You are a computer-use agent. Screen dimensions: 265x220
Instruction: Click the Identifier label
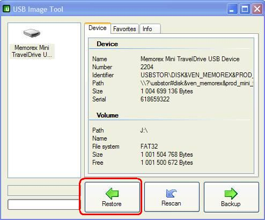pos(103,75)
